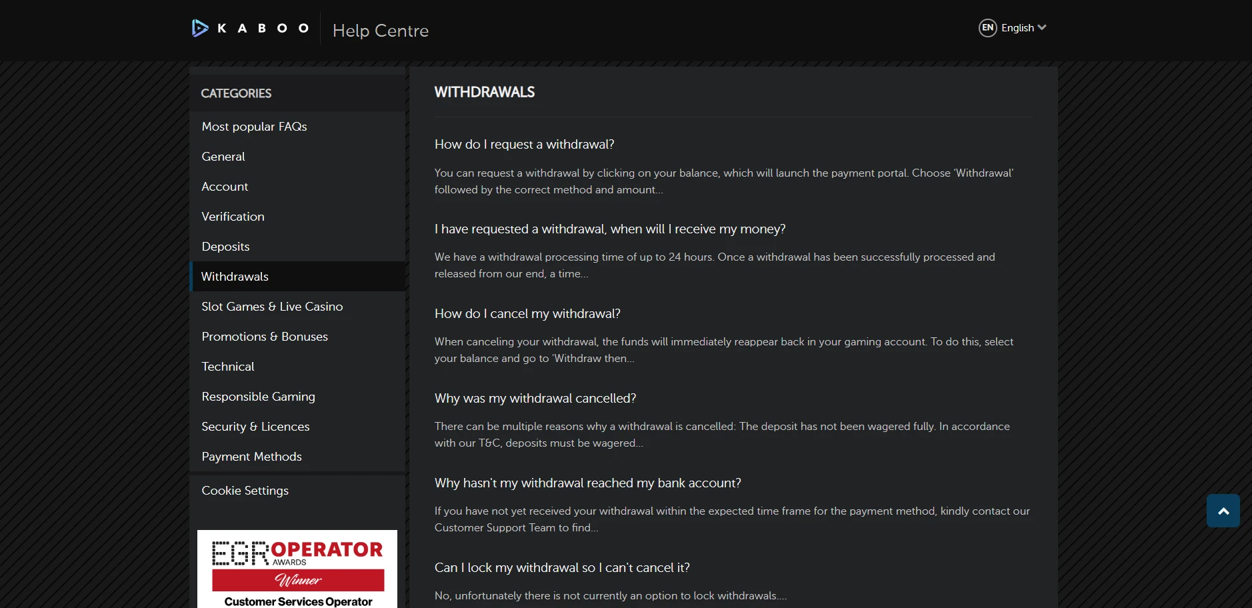Viewport: 1252px width, 608px height.
Task: Click the EGR Operator Awards Winner banner
Action: [297, 569]
